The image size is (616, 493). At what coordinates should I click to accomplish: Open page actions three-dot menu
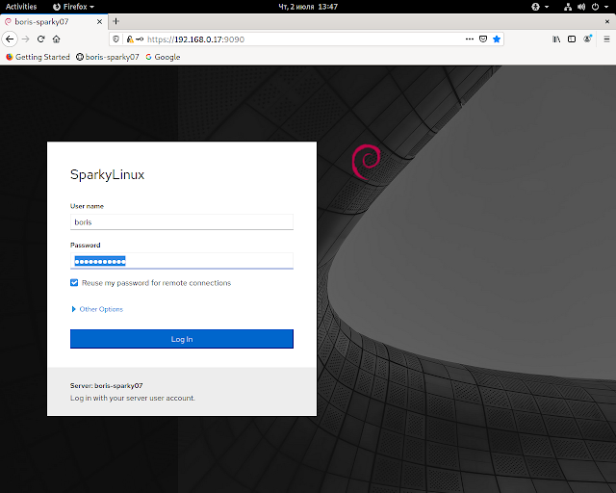[470, 39]
